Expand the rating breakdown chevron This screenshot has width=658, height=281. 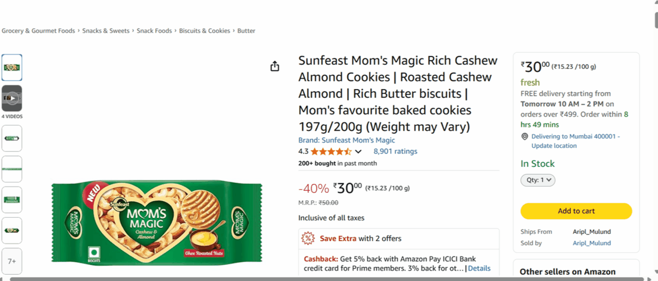358,151
